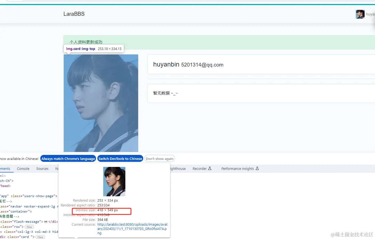Click 'Always match Chrome's language' button

click(x=68, y=159)
